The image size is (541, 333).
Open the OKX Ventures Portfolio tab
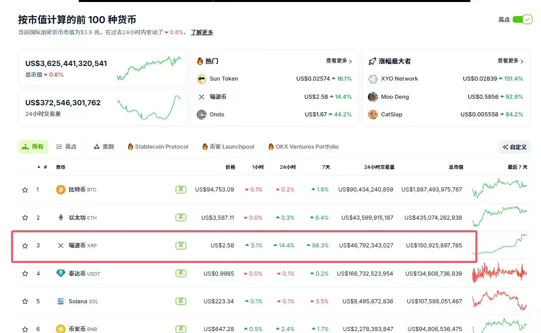coord(303,147)
